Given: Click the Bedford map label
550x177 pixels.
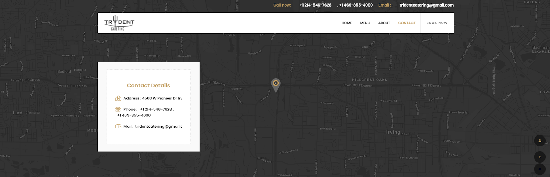Looking at the screenshot, I should pyautogui.click(x=64, y=72).
